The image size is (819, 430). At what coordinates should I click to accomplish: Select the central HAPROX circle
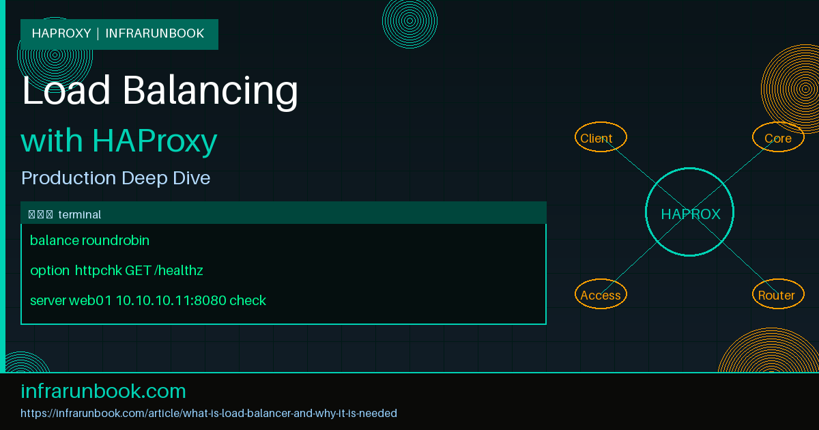(x=689, y=212)
